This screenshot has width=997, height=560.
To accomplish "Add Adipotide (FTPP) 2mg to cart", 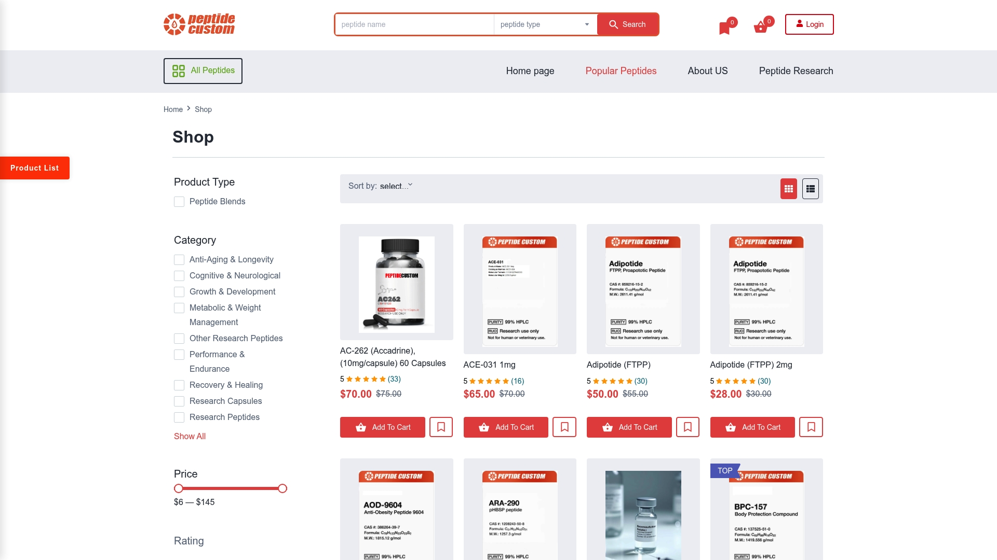I will click(752, 427).
